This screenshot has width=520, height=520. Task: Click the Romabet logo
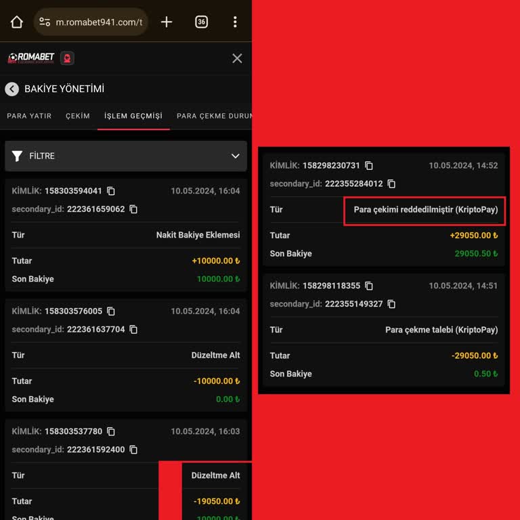point(31,58)
